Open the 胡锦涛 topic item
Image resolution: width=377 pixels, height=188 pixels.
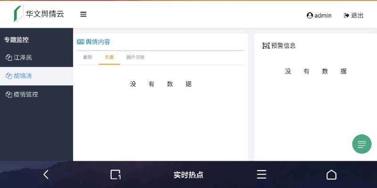[x=37, y=76]
